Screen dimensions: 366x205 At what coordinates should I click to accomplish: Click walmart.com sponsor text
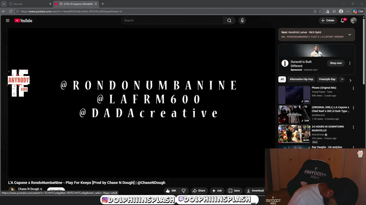[x=311, y=70]
